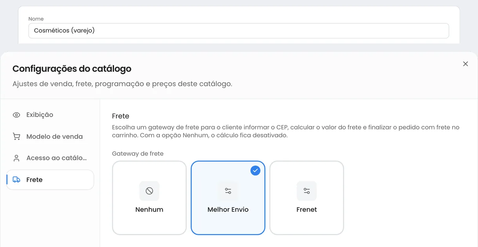Image resolution: width=478 pixels, height=247 pixels.
Task: Click the Nome field containing Cosméticos (varejo)
Action: point(239,31)
